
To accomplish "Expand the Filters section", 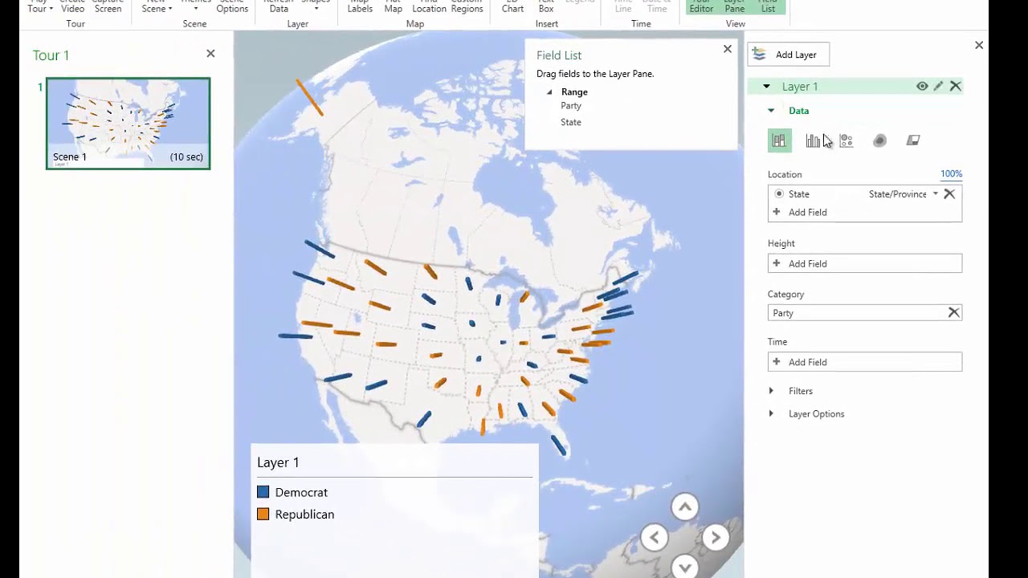I will point(771,391).
